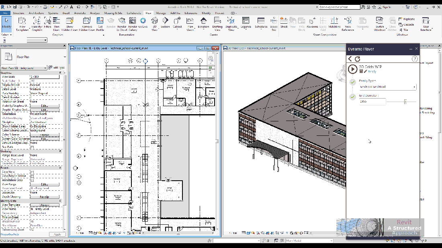Go back in Dynamo Player

(x=350, y=59)
